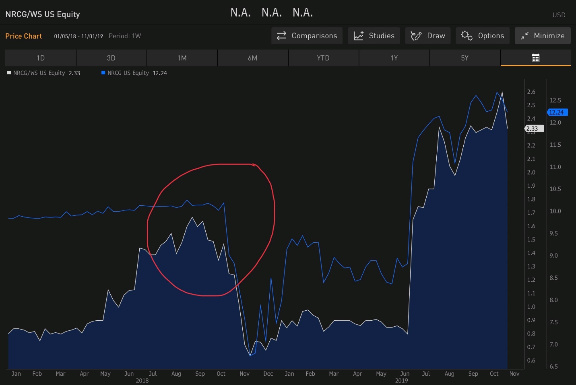The height and width of the screenshot is (385, 576).
Task: Open the Studies menu
Action: coord(374,36)
